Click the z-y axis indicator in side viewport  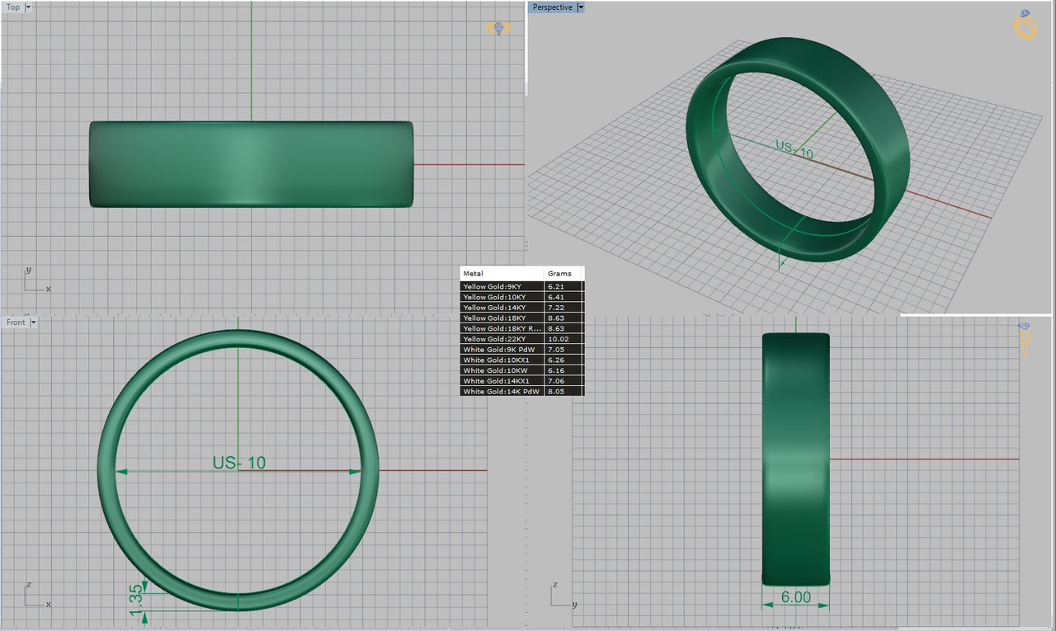pos(563,595)
